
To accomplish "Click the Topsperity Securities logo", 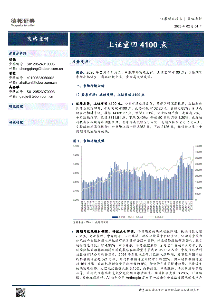I will [x=23, y=22].
